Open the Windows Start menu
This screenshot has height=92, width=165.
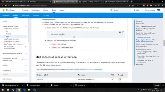click(3, 90)
